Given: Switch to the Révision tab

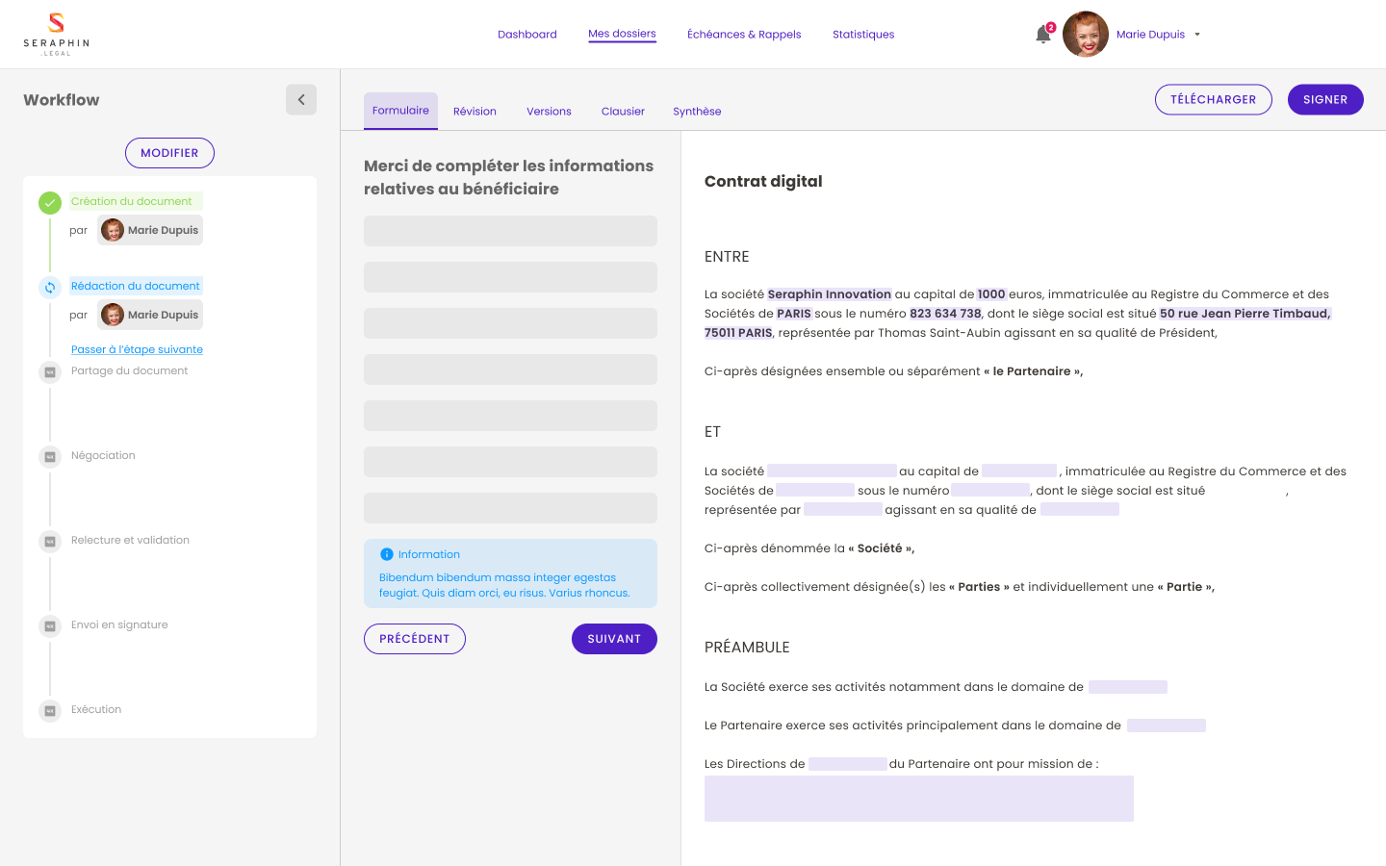Looking at the screenshot, I should click(x=475, y=111).
